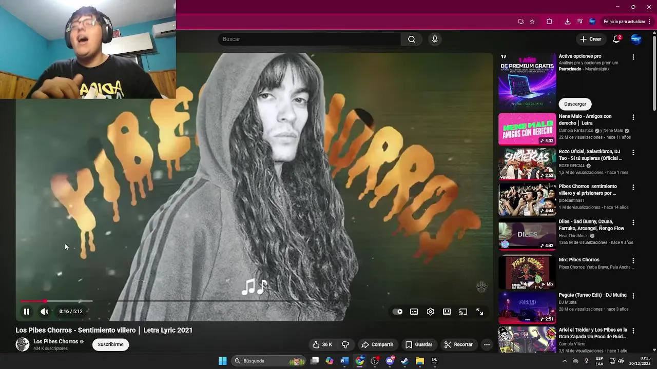The image size is (657, 369).
Task: Toggle the autoplay switch in player controls
Action: [398, 312]
